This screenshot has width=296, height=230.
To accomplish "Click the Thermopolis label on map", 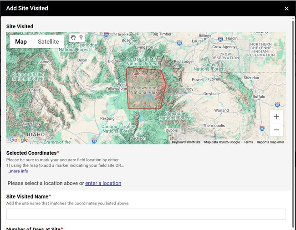I will click(x=214, y=126).
